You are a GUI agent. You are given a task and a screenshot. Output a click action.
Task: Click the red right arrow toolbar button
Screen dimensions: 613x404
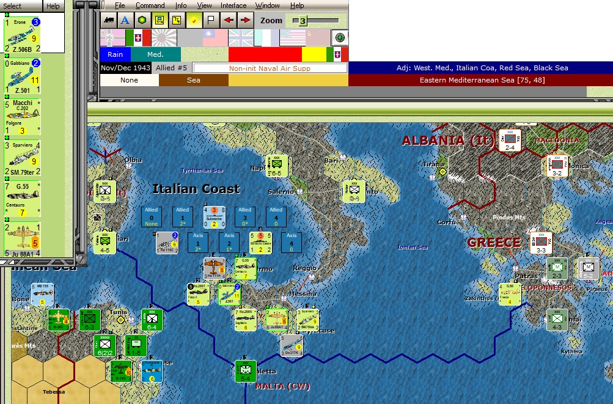[246, 20]
